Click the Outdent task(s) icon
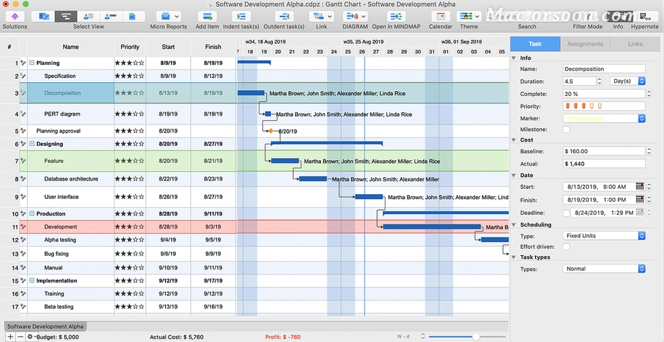 coord(284,16)
